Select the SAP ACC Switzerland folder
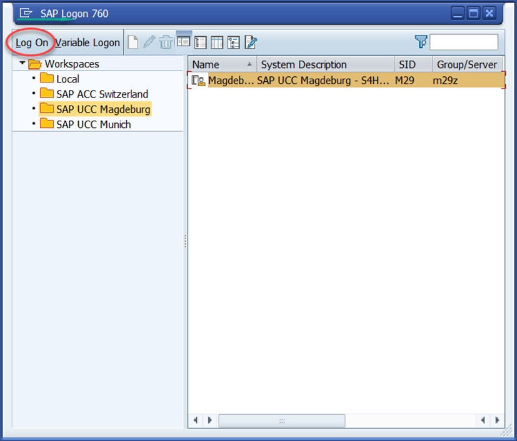 [94, 94]
